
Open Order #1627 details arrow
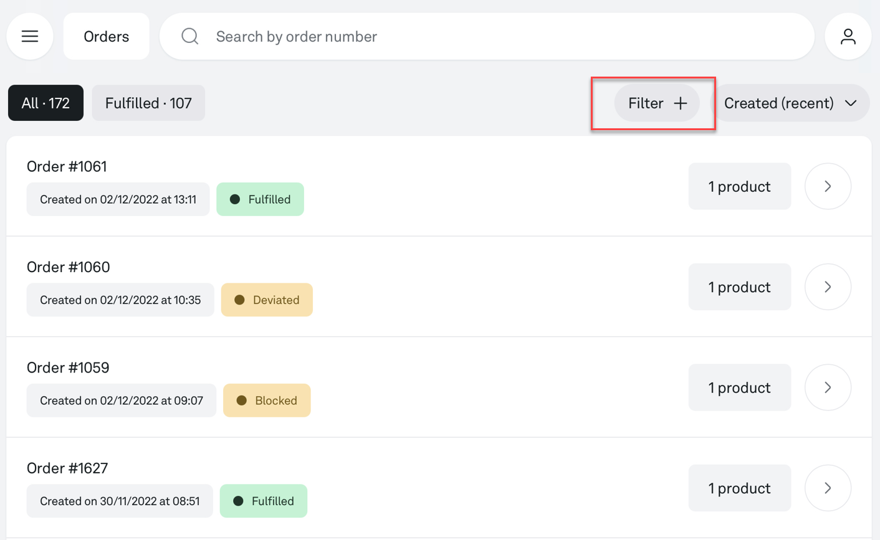[x=828, y=488]
